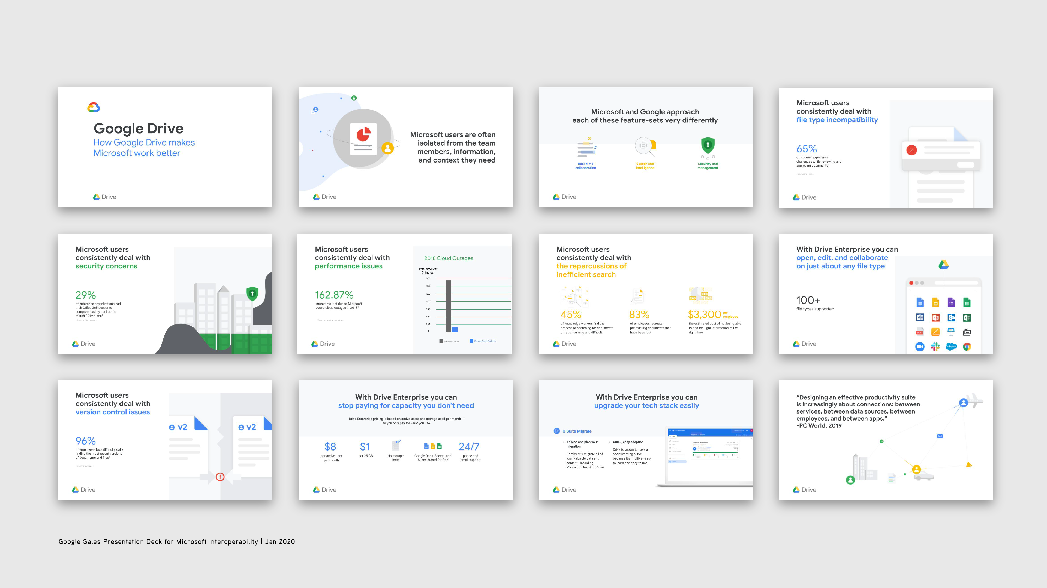Open the PC World 2019 quote slide
Image resolution: width=1047 pixels, height=588 pixels.
(x=886, y=440)
